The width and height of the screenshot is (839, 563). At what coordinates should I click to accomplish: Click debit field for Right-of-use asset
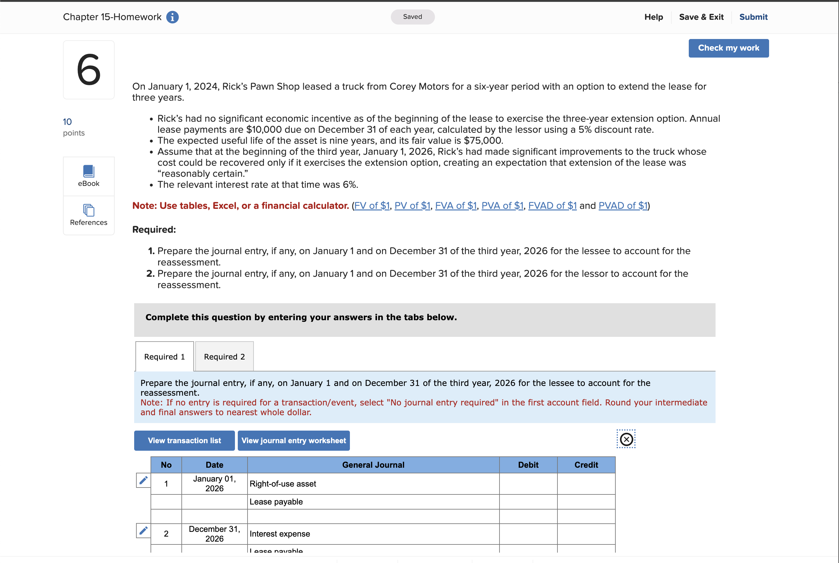(x=528, y=484)
